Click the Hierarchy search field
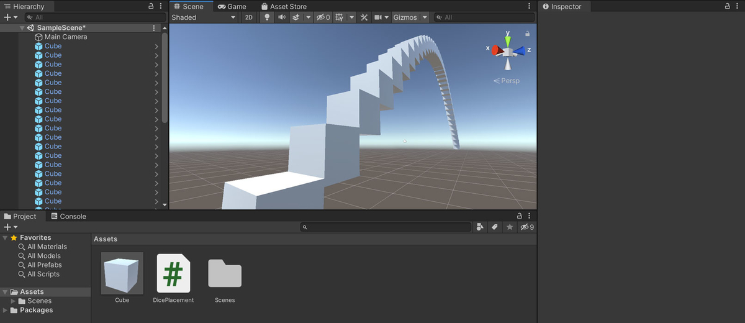 click(x=94, y=17)
